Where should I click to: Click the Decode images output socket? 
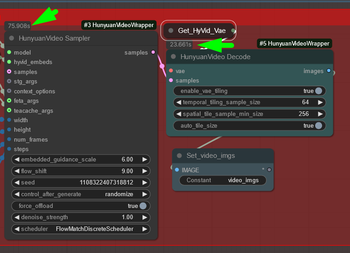pos(328,71)
